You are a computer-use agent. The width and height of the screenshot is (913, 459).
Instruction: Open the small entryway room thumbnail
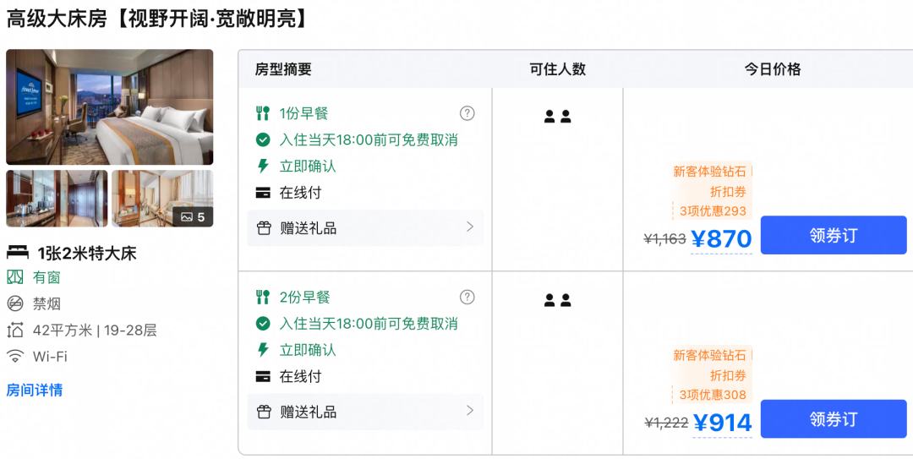57,198
